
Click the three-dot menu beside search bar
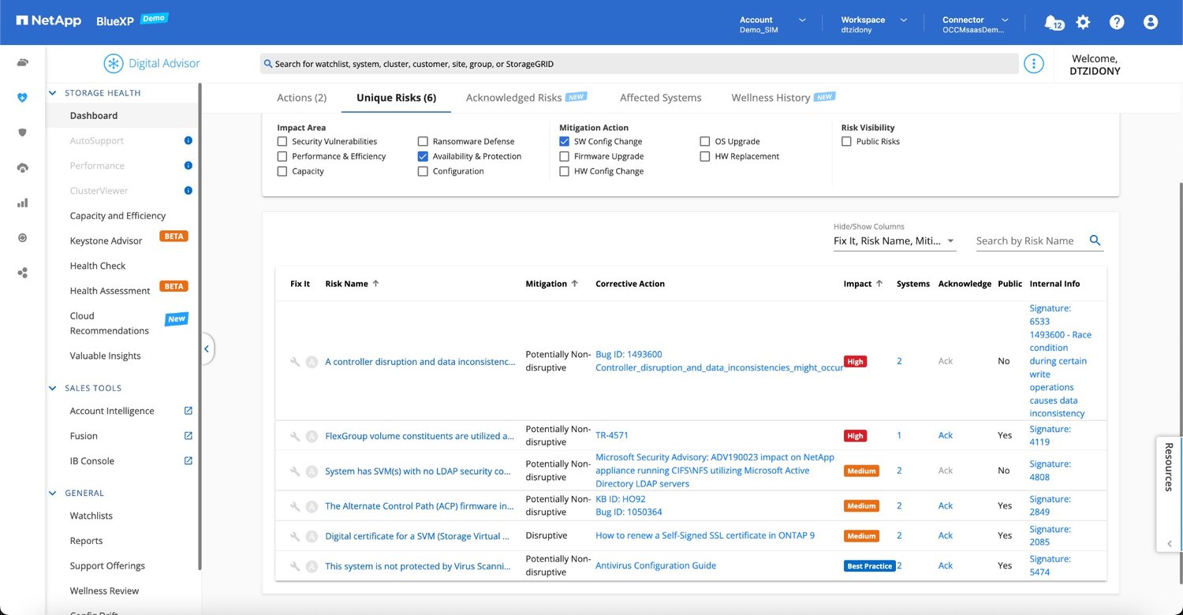coord(1033,64)
